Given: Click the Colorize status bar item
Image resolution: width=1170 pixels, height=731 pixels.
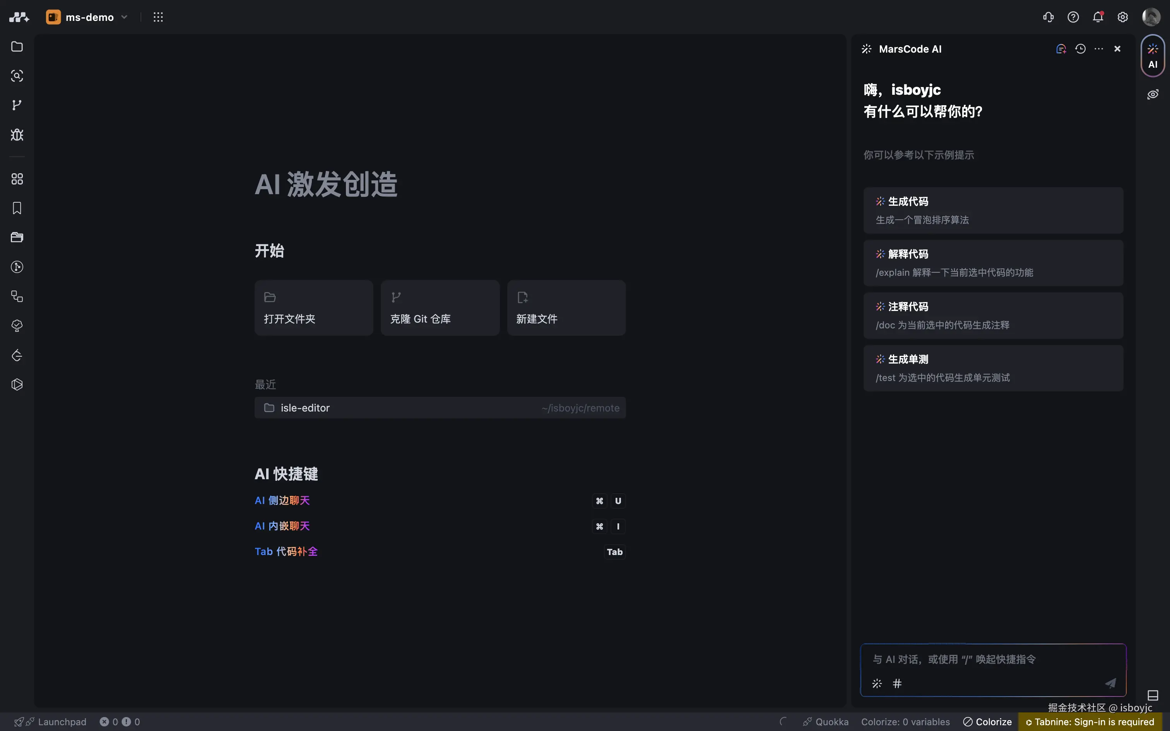Looking at the screenshot, I should 987,722.
